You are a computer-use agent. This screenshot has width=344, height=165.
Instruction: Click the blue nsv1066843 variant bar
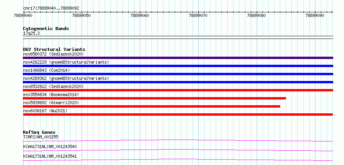(178, 74)
